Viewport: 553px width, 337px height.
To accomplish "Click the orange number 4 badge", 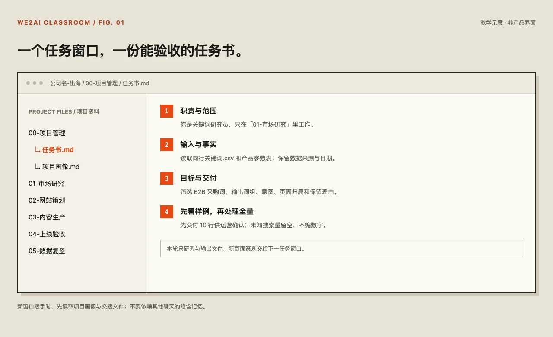I will coord(167,212).
